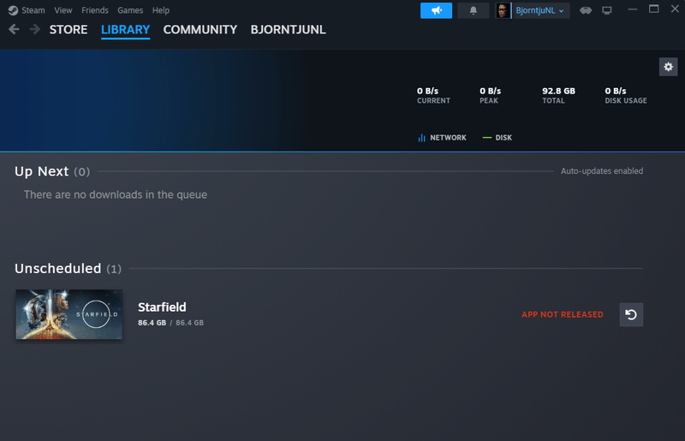Click the Steam logo icon
This screenshot has height=441, width=685.
(13, 10)
